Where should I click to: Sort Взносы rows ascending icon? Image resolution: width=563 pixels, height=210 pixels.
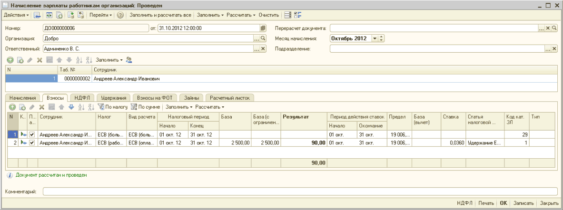click(x=81, y=107)
